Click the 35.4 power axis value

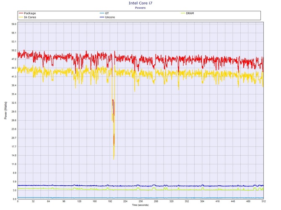pyautogui.click(x=14, y=94)
